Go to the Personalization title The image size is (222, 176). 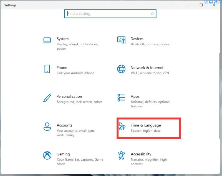[x=69, y=96]
